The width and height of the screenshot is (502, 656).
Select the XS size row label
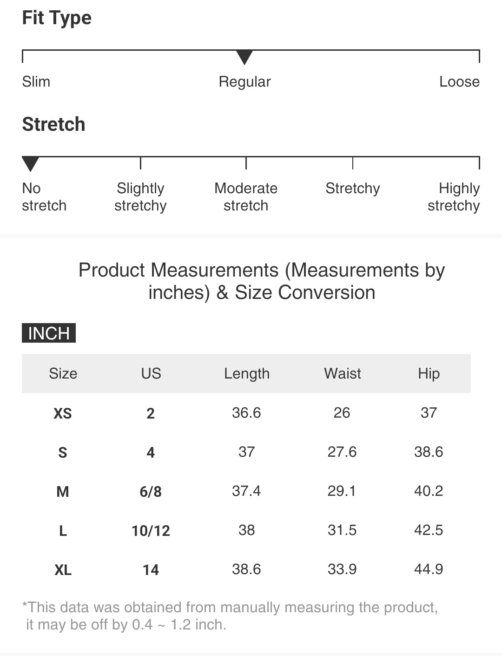coord(63,413)
